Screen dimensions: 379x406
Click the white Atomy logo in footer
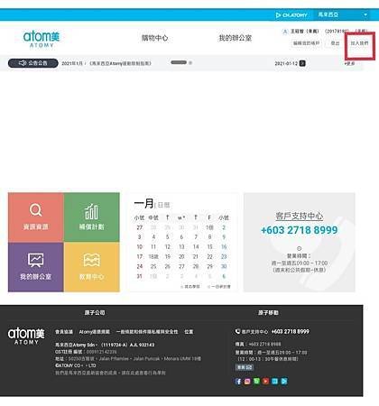[x=26, y=336]
